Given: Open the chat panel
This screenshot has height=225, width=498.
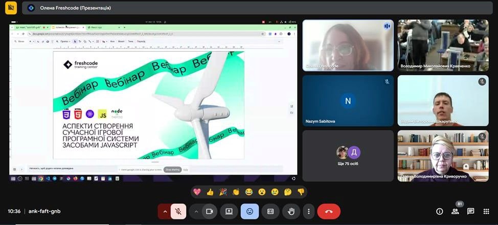Looking at the screenshot, I should (x=471, y=211).
